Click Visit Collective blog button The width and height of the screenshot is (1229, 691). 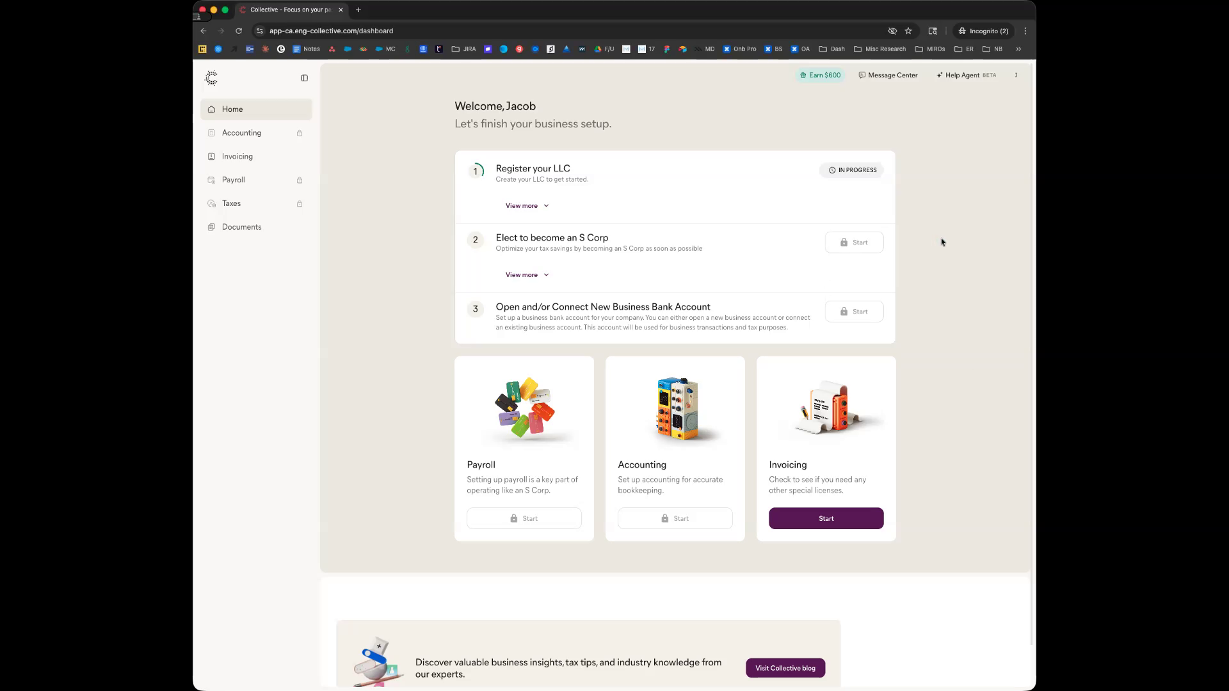[x=785, y=668]
